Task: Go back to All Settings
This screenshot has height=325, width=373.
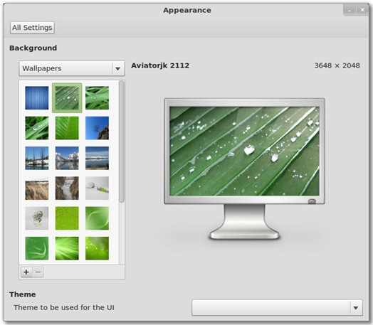Action: 32,28
